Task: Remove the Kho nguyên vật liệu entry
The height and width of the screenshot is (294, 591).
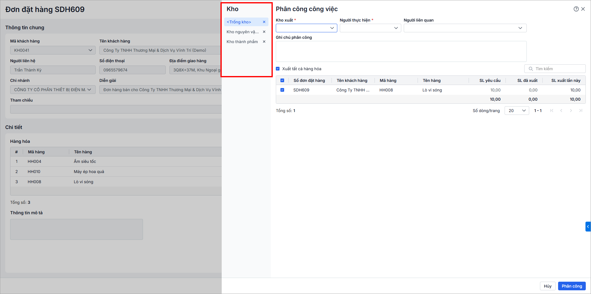Action: 264,32
